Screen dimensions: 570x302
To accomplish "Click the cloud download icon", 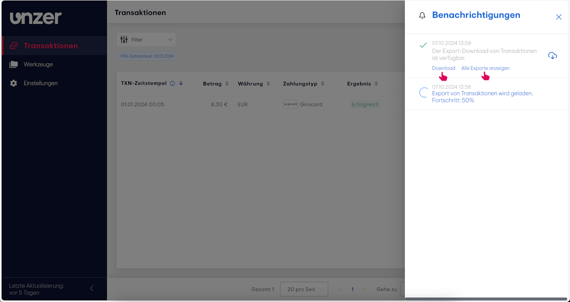I will 553,56.
